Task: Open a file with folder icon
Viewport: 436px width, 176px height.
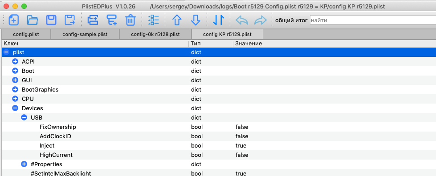Action: click(33, 20)
